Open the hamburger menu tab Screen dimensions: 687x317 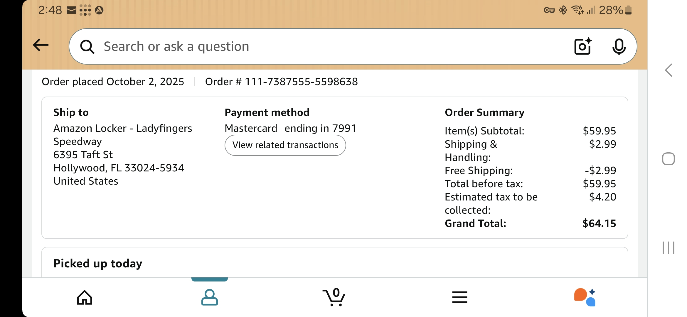pyautogui.click(x=459, y=297)
